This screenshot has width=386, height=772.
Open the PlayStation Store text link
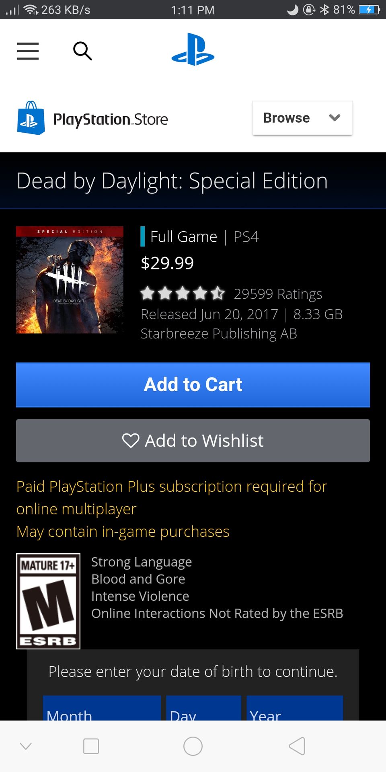(111, 119)
